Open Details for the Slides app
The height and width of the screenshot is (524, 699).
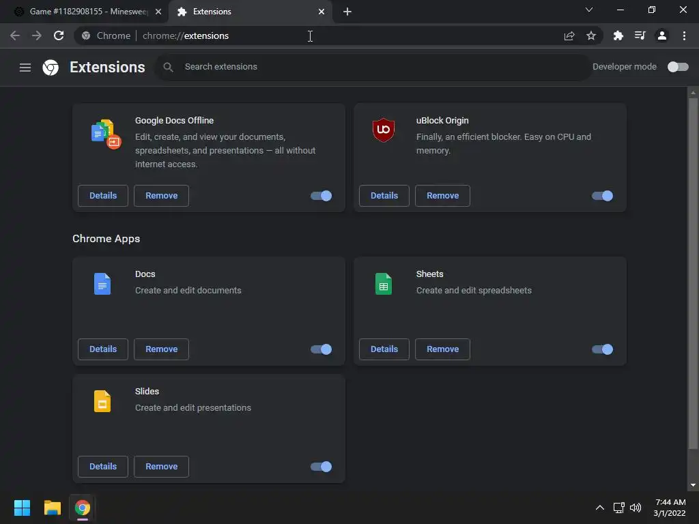[103, 467]
